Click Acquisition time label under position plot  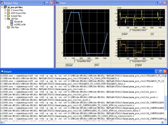tap(84, 61)
